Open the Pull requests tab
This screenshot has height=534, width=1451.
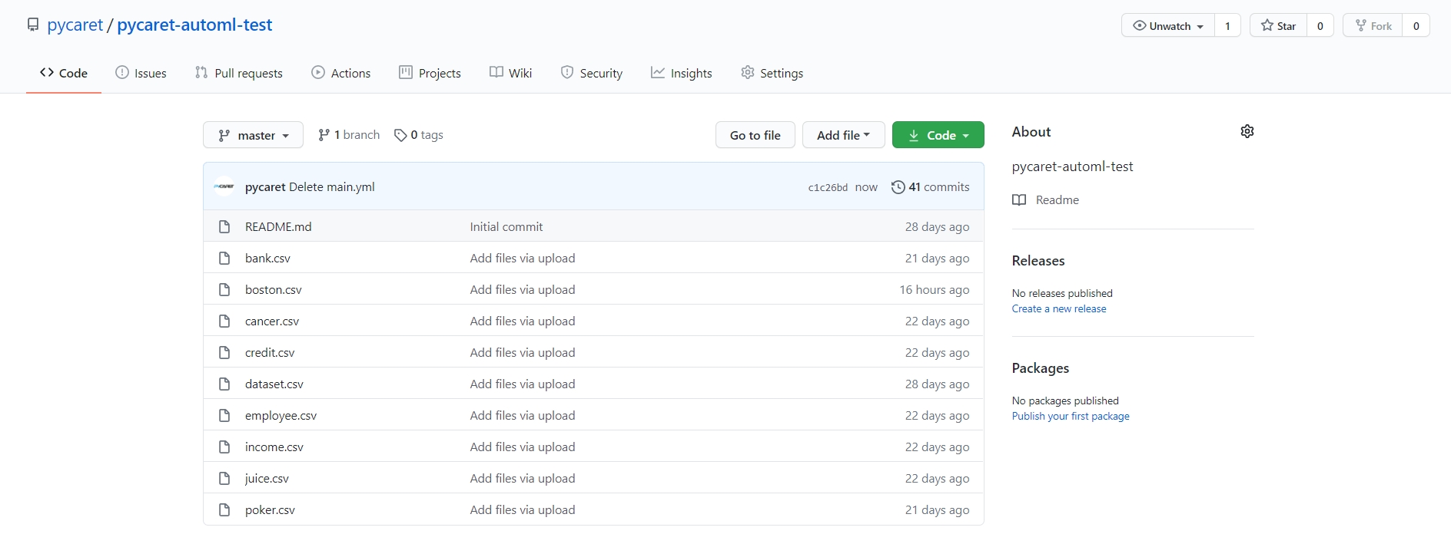pos(239,73)
